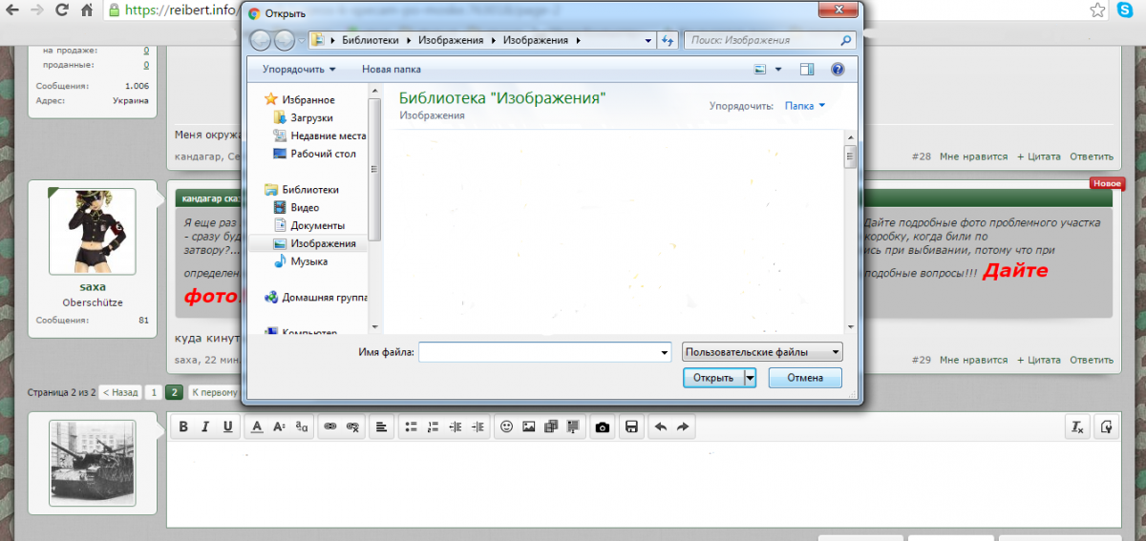Viewport: 1146px width, 541px height.
Task: Toggle underline formatting in the editor
Action: [x=227, y=427]
